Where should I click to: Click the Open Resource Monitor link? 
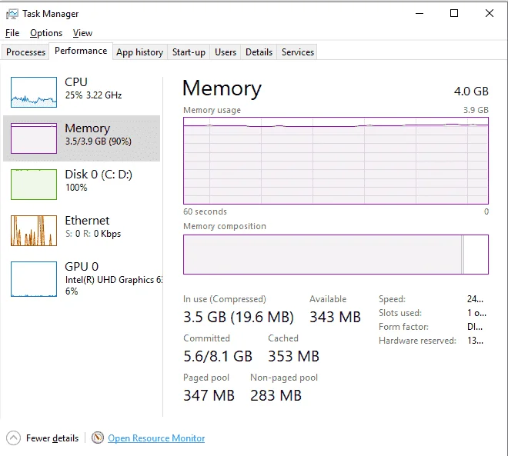pyautogui.click(x=156, y=438)
